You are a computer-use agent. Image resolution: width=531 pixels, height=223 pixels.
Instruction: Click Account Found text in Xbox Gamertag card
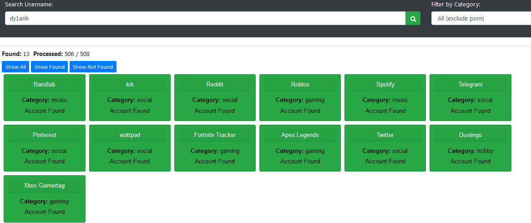click(x=44, y=212)
